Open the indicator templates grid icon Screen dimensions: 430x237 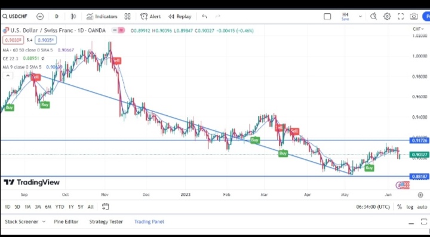(x=127, y=17)
